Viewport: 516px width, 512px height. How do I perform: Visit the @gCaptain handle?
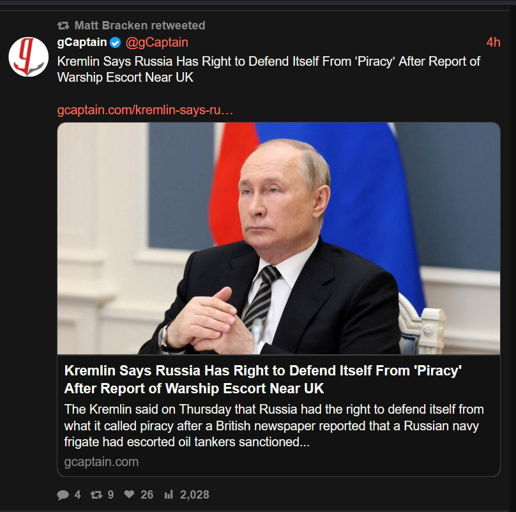pyautogui.click(x=157, y=42)
